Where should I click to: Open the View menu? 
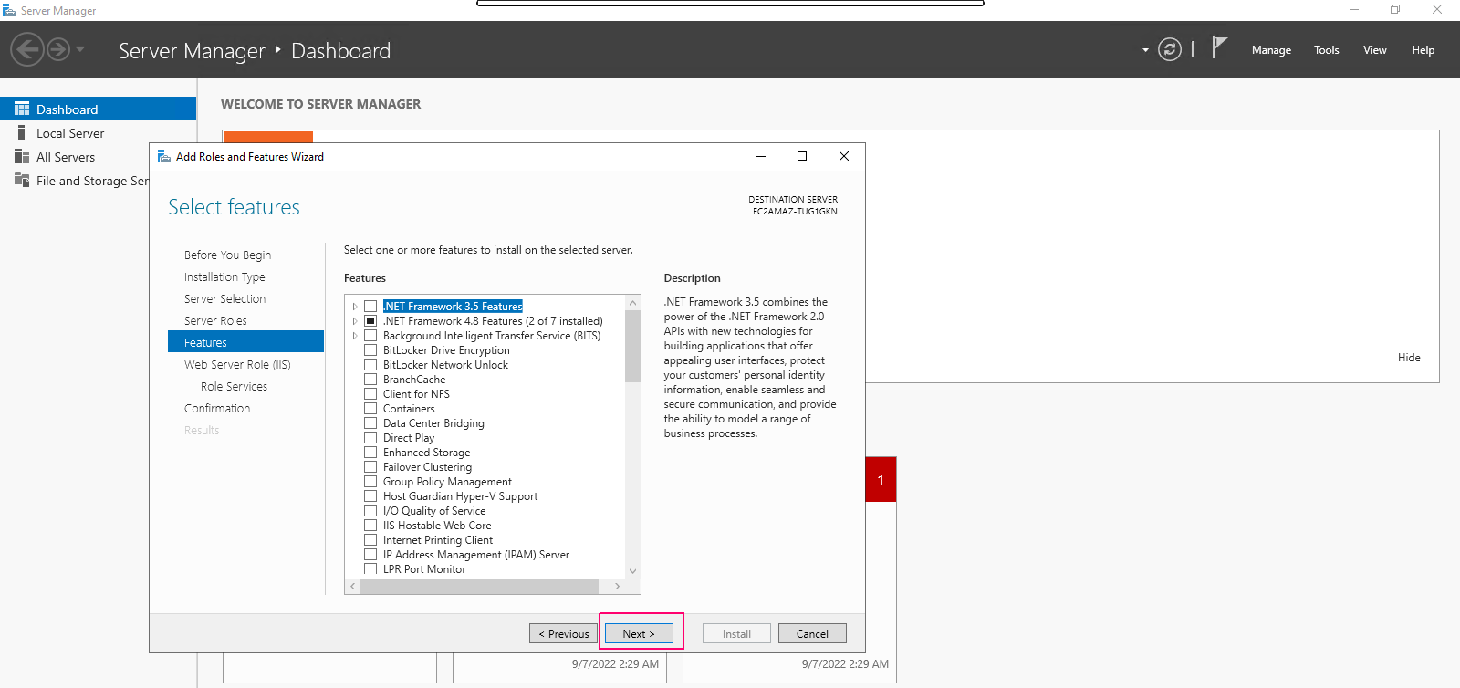(x=1375, y=50)
